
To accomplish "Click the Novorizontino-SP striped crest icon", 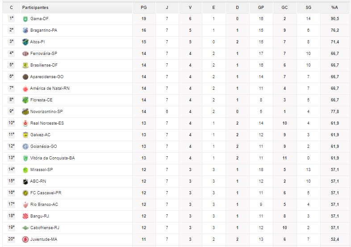I will pos(25,112).
